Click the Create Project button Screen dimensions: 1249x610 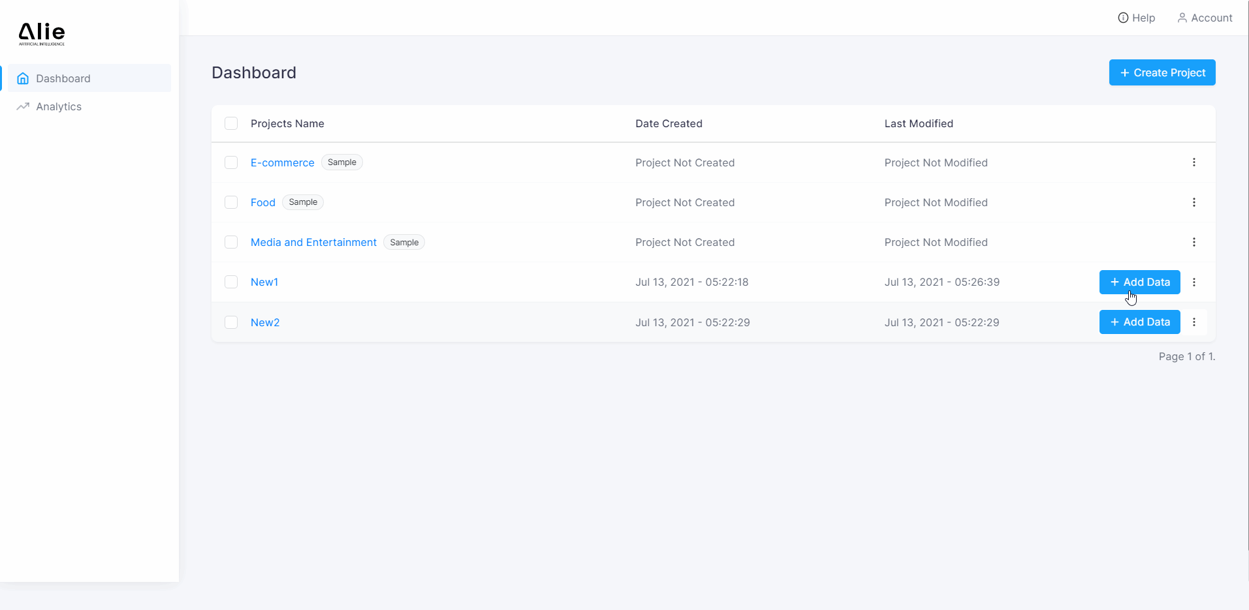click(1162, 72)
